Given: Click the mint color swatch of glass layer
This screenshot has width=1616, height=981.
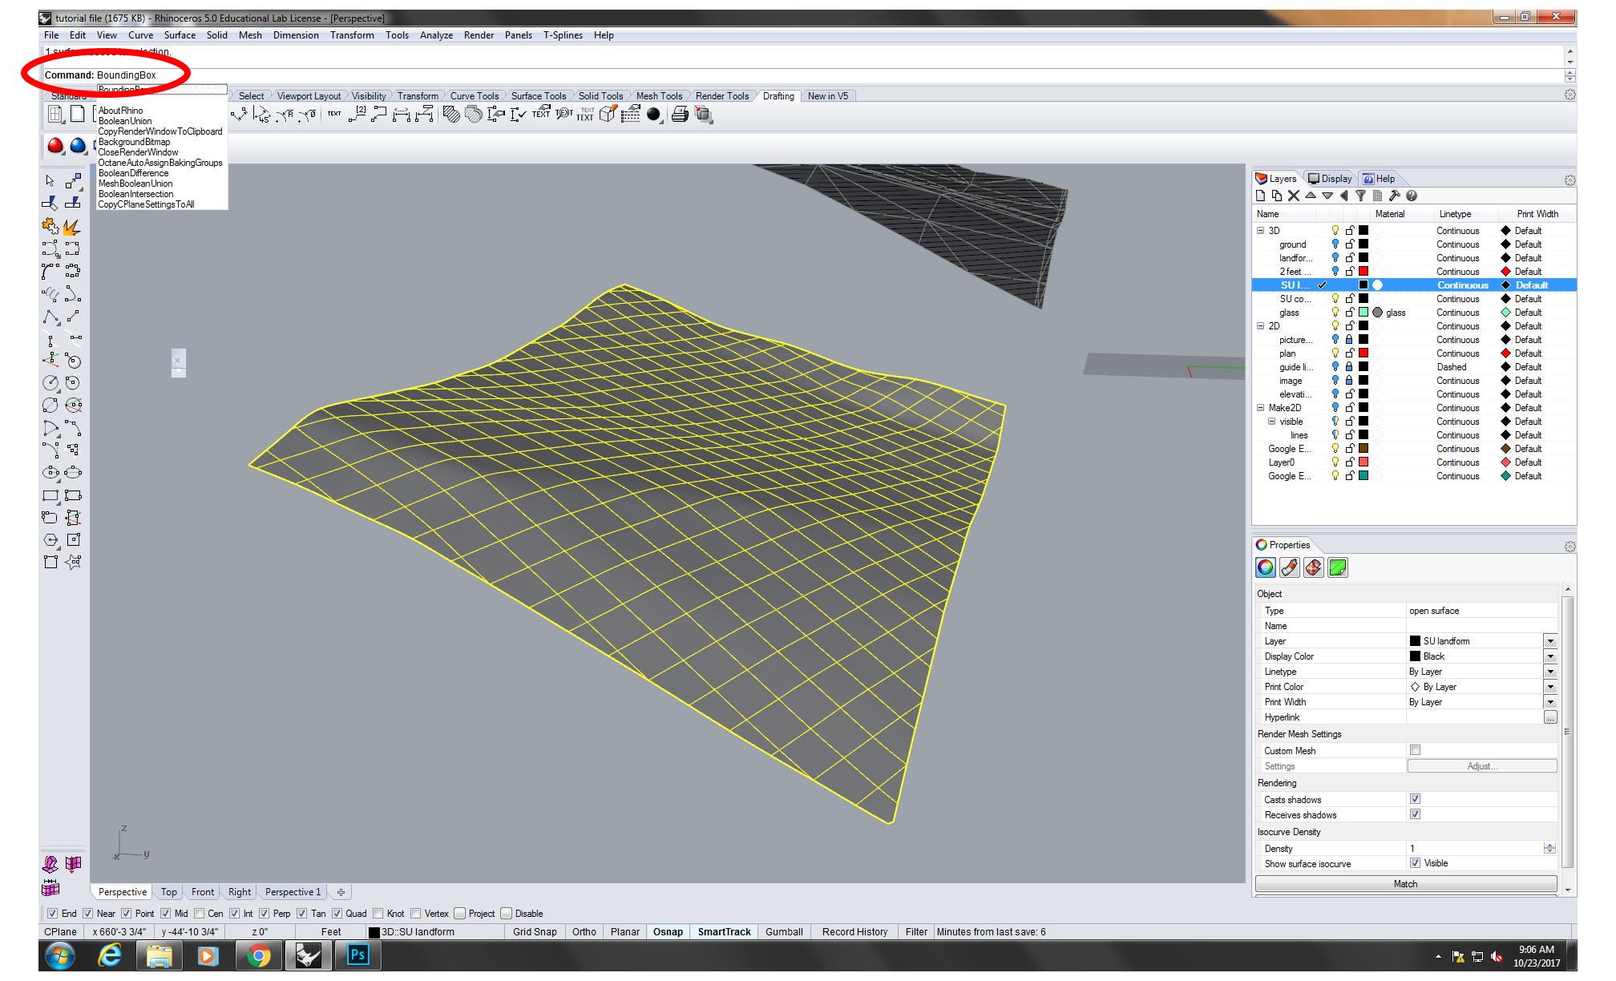Looking at the screenshot, I should 1363,313.
